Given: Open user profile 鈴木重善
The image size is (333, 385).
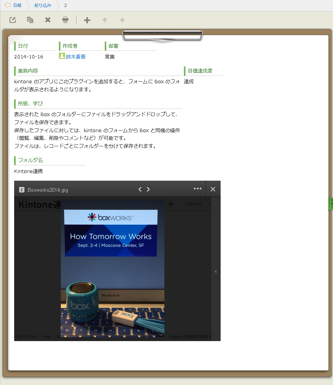Looking at the screenshot, I should click(x=75, y=57).
